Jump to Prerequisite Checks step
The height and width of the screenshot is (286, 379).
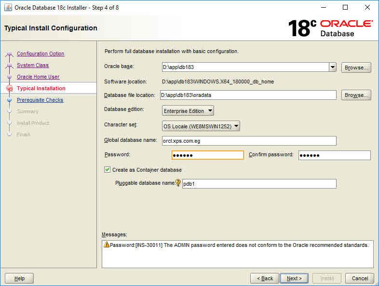[40, 100]
